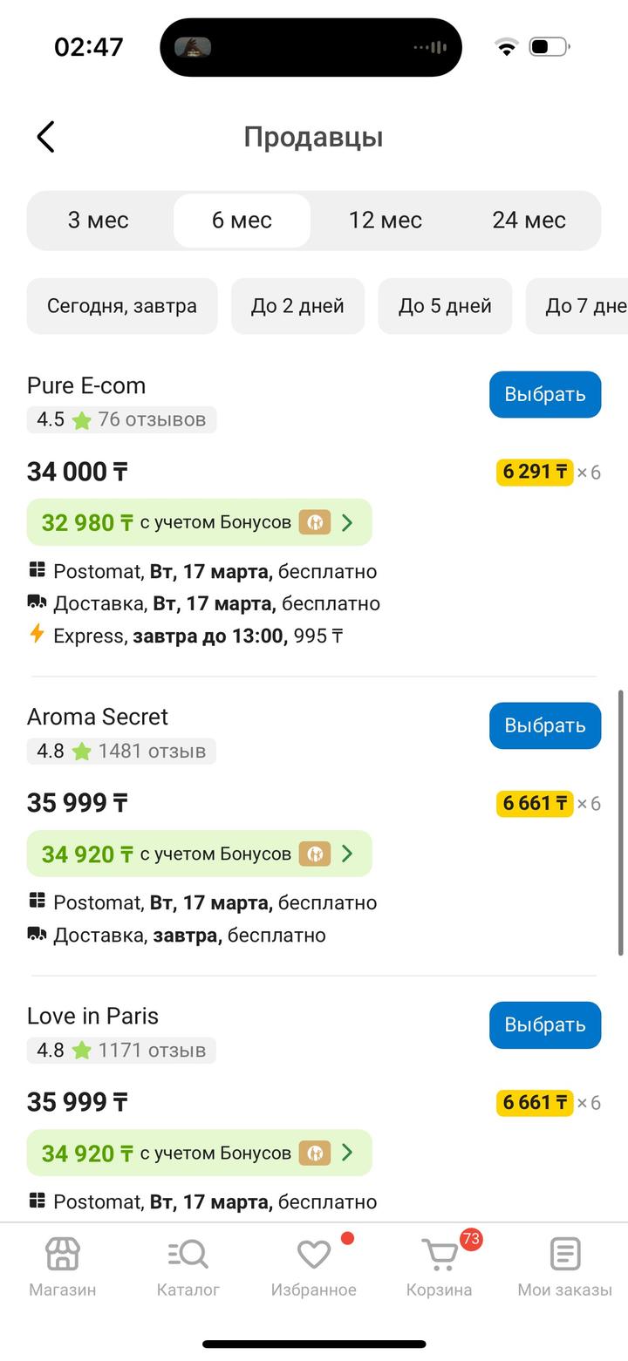Open the Корзина cart icon
The height and width of the screenshot is (1361, 628).
click(440, 1256)
